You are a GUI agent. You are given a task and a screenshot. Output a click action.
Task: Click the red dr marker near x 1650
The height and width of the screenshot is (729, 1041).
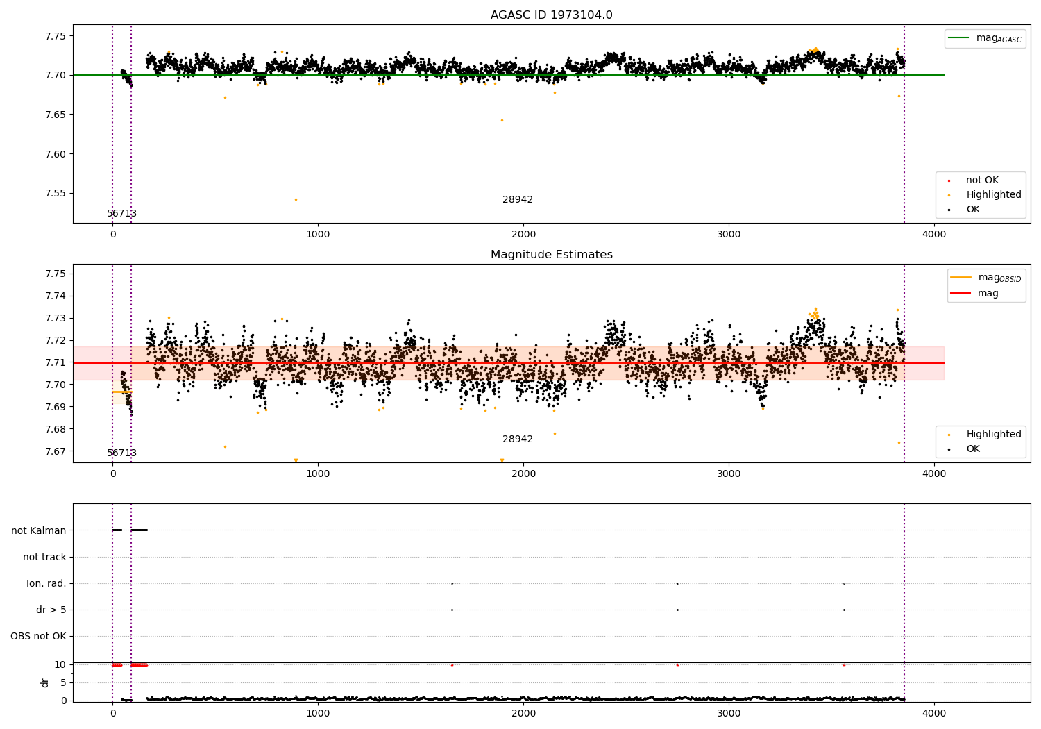point(452,664)
